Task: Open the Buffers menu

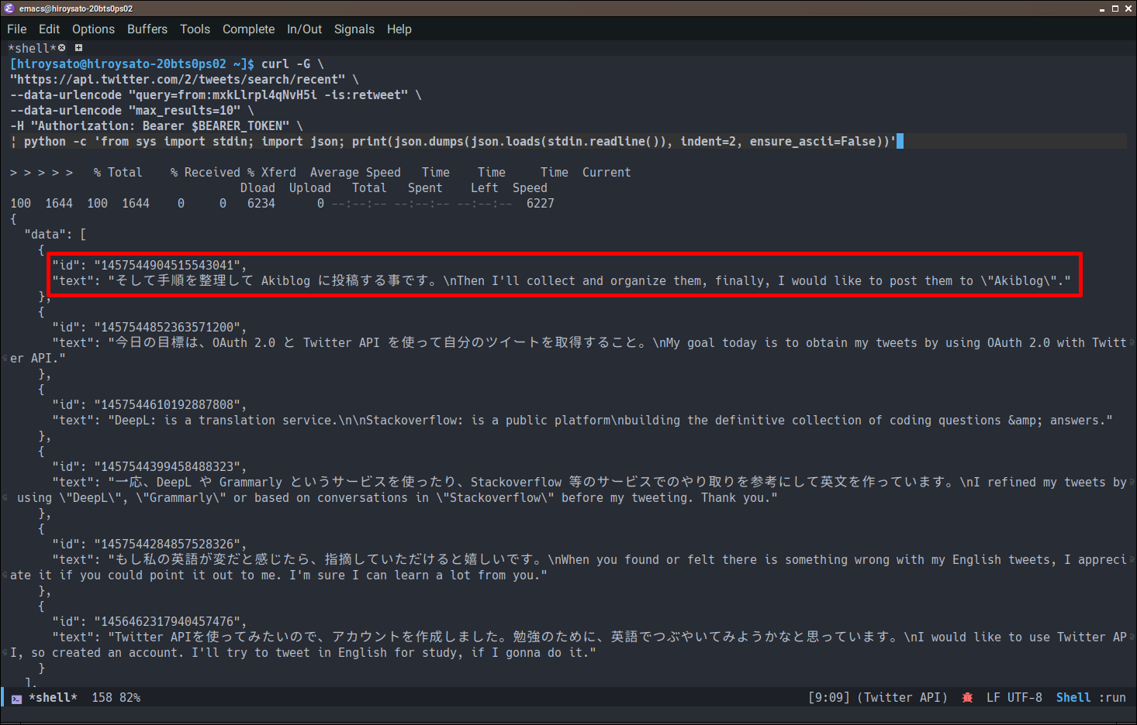Action: click(147, 29)
